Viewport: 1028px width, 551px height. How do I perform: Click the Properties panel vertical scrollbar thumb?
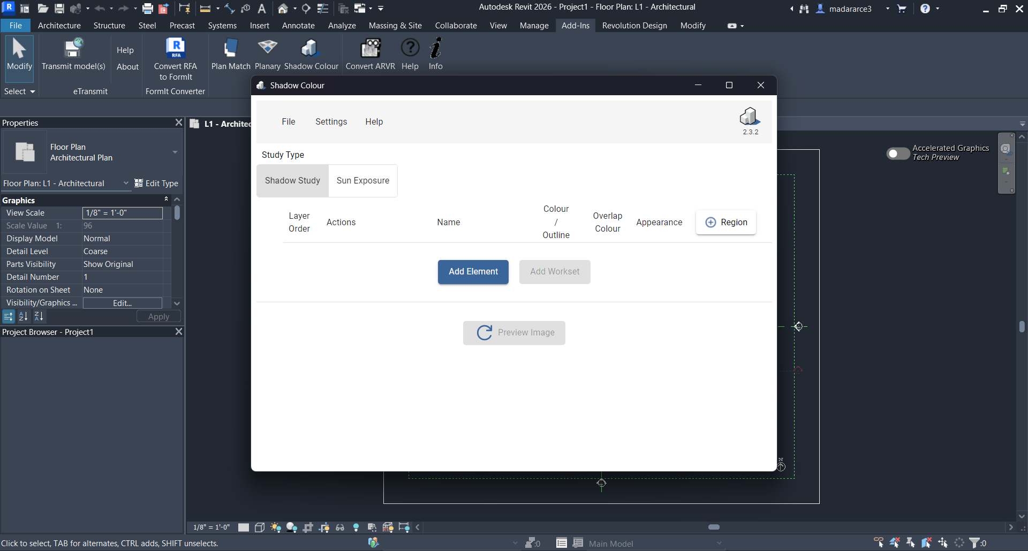click(177, 213)
